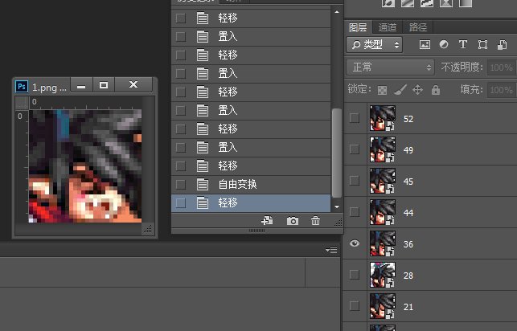The height and width of the screenshot is (331, 517).
Task: Filter layers by type (T) icon
Action: point(463,44)
